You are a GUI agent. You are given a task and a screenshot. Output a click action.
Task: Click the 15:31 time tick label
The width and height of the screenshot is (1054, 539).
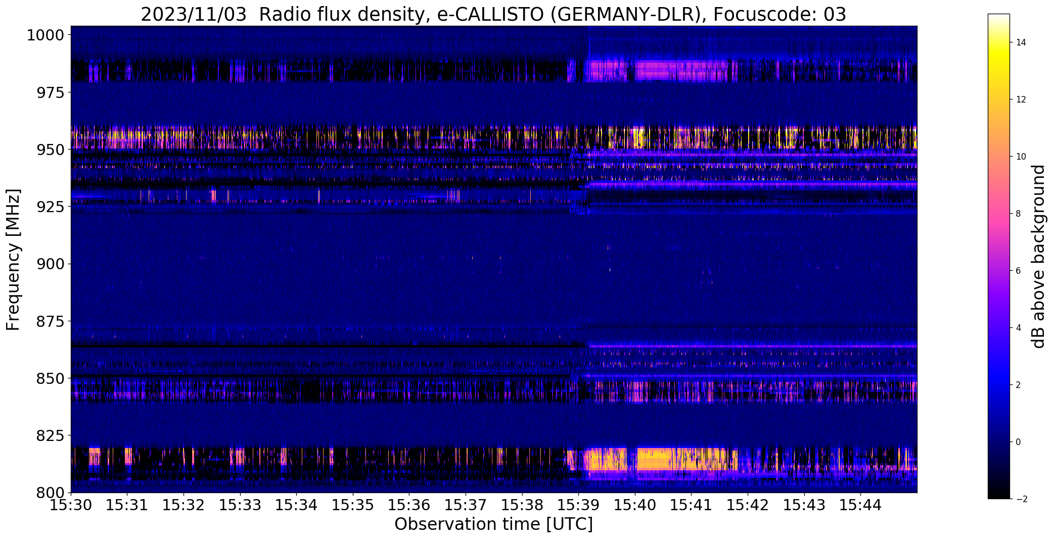point(127,505)
